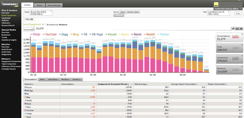Open the Report tab
Image resolution: width=244 pixels, height=118 pixels.
click(x=40, y=5)
